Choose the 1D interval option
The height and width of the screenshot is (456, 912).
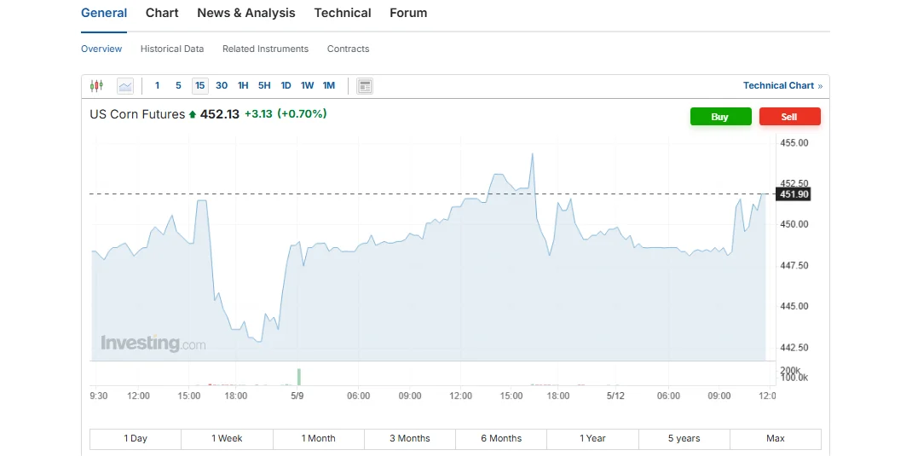click(286, 85)
